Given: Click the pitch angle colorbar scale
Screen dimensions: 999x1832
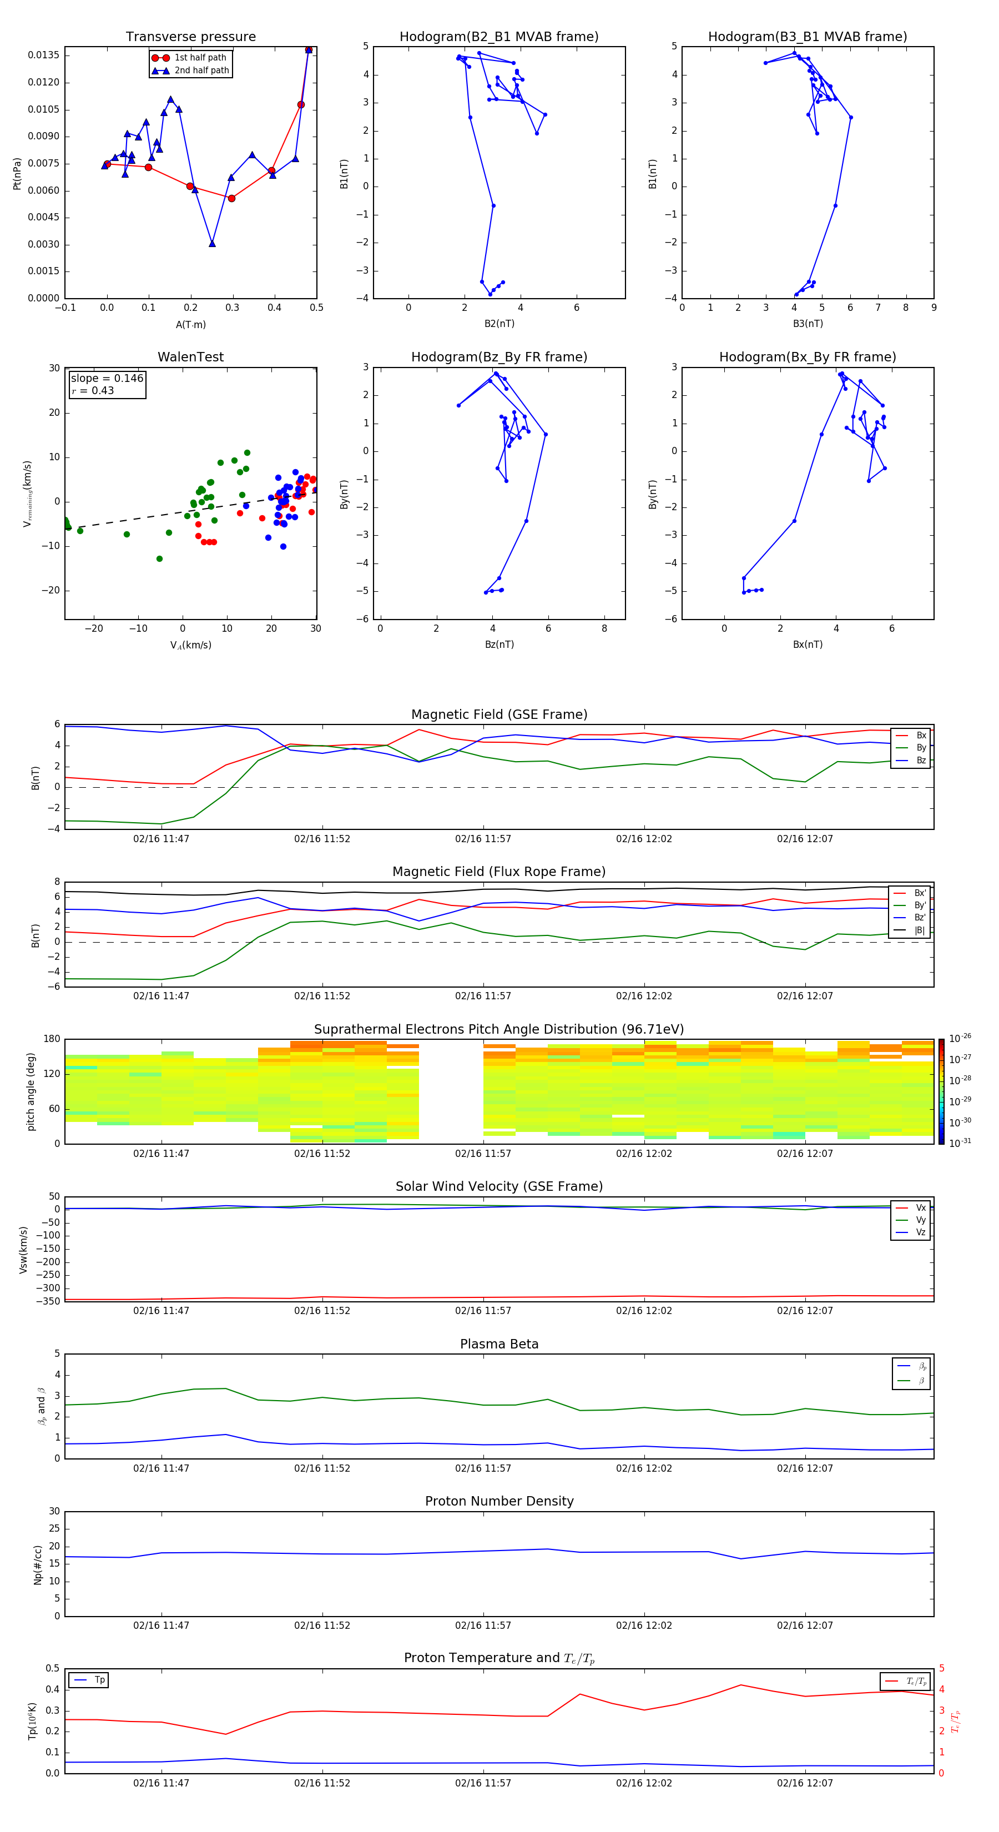Looking at the screenshot, I should pyautogui.click(x=941, y=1091).
